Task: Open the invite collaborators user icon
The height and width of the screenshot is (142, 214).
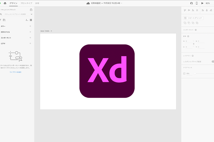Action: (191, 3)
